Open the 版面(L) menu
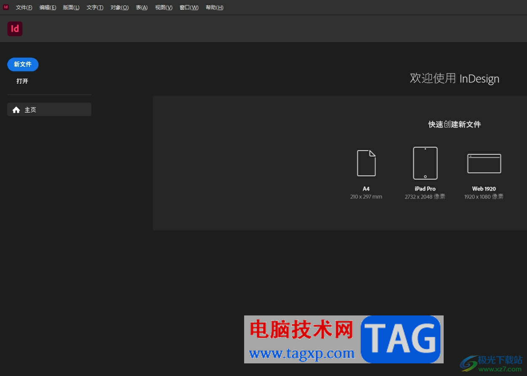 71,8
